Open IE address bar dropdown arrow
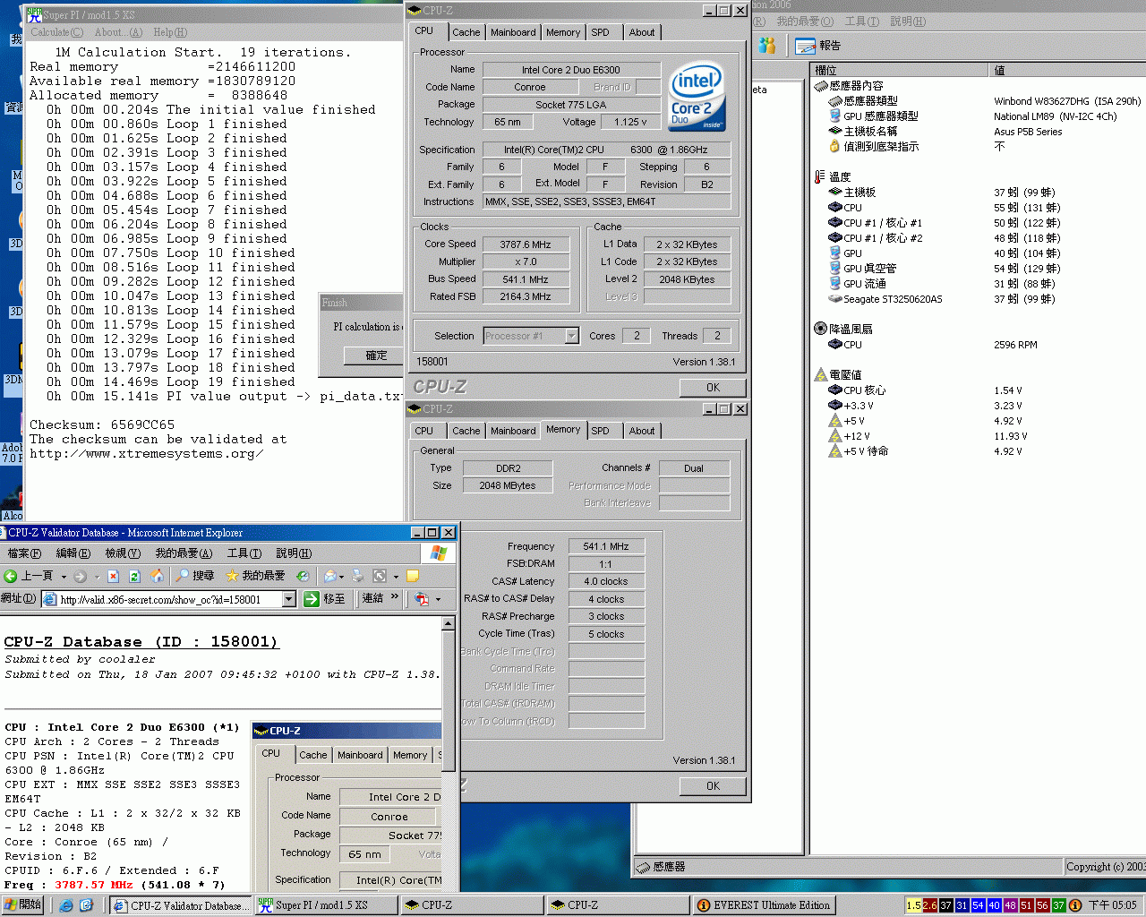This screenshot has width=1146, height=917. 288,599
